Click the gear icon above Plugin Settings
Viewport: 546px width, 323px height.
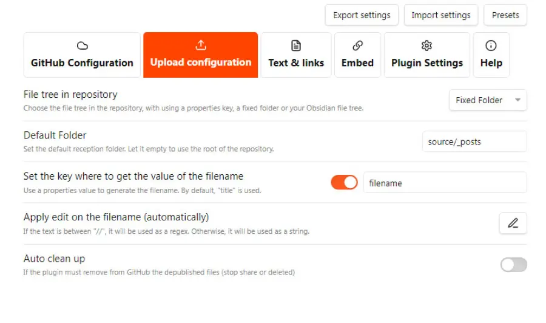[x=426, y=46]
